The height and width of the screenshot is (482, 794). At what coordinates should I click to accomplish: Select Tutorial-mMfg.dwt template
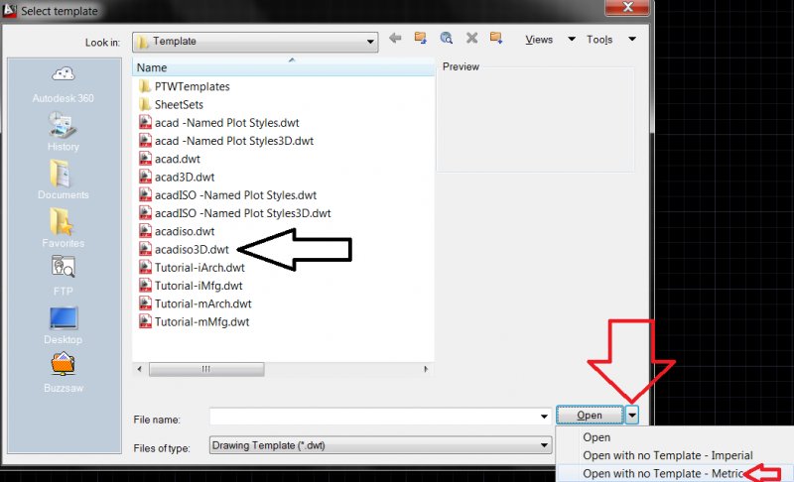pos(194,322)
